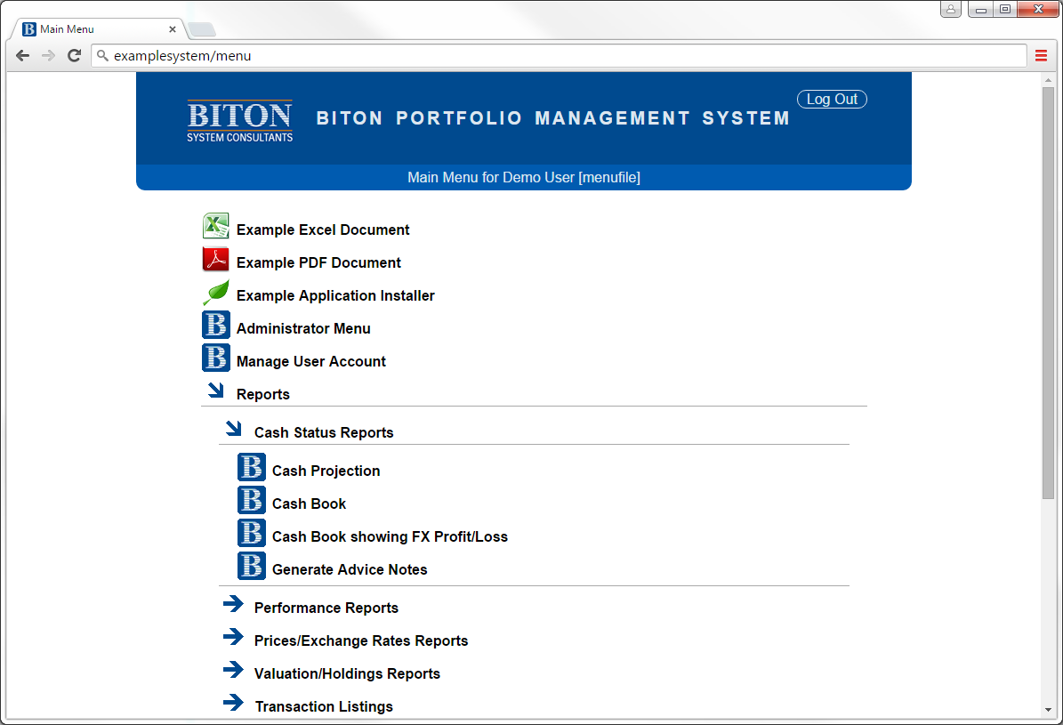Open the browser hamburger menu
Image resolution: width=1063 pixels, height=725 pixels.
coord(1042,56)
